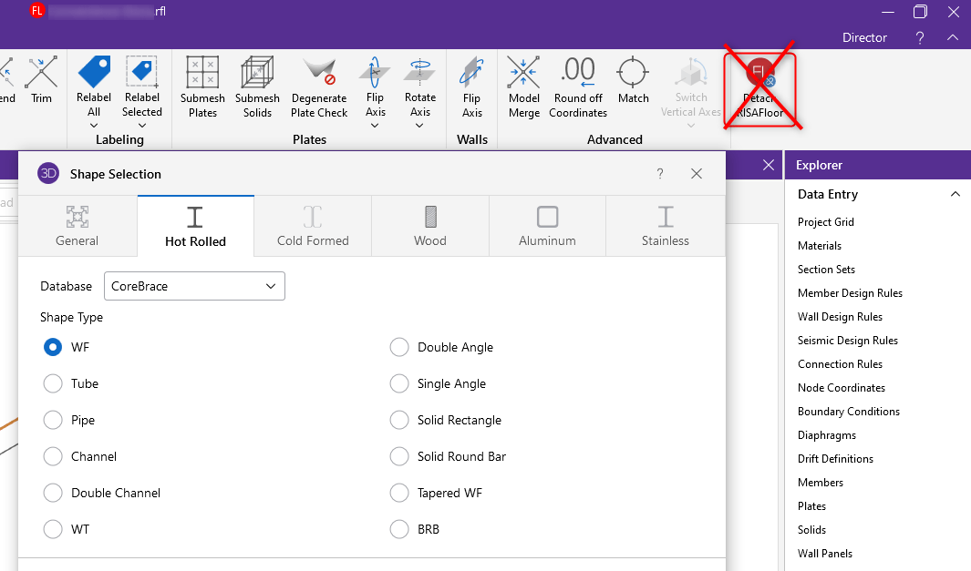Image resolution: width=971 pixels, height=571 pixels.
Task: Collapse the Data Entry section
Action: point(955,194)
